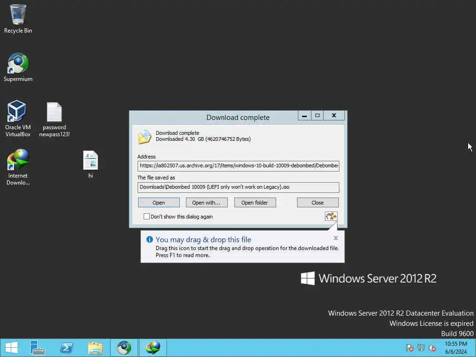Click inside the Address field
The height and width of the screenshot is (357, 476).
(x=238, y=166)
